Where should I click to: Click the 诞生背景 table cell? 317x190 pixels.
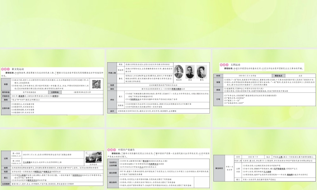tap(113, 173)
